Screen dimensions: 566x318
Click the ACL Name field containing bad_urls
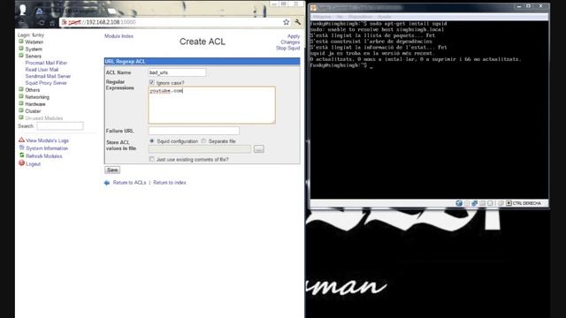pyautogui.click(x=177, y=72)
